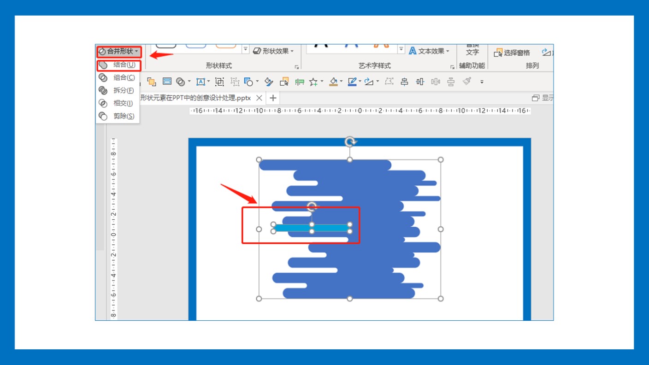Open dropdown arrow beside merge shapes icon

click(189, 82)
